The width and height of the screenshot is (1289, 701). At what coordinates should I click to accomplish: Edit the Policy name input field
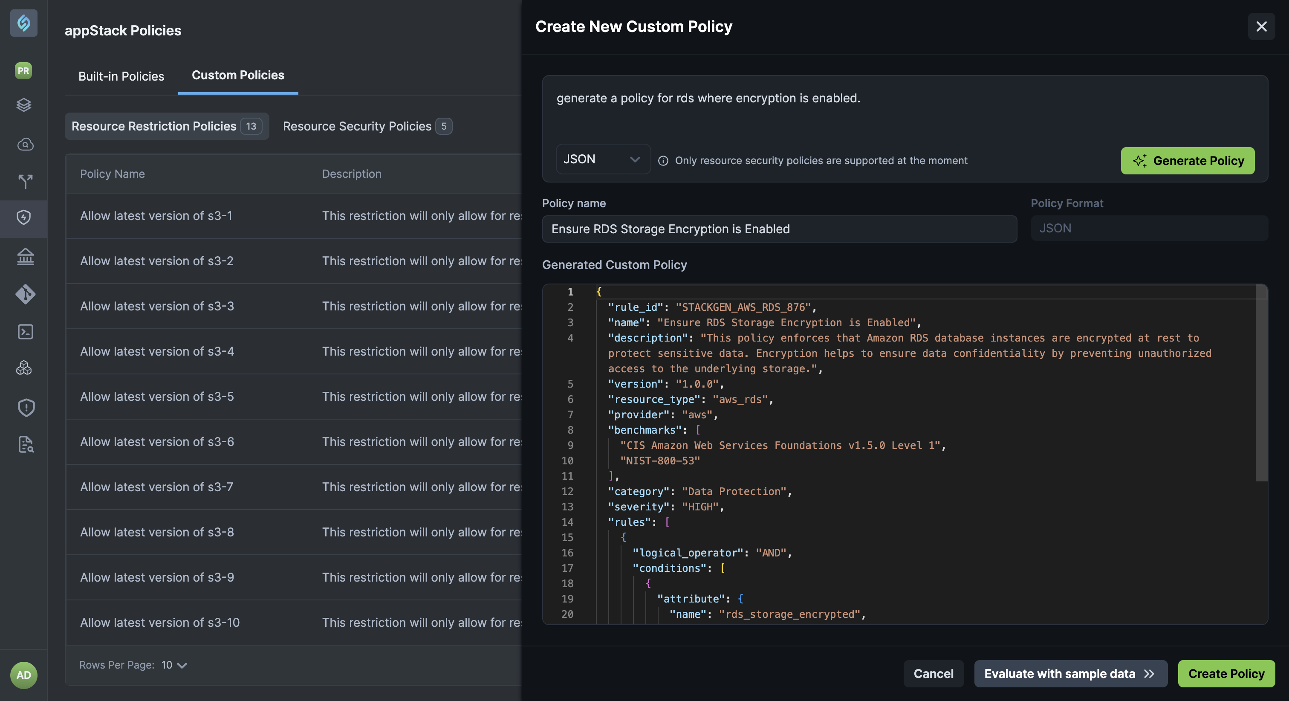click(779, 229)
